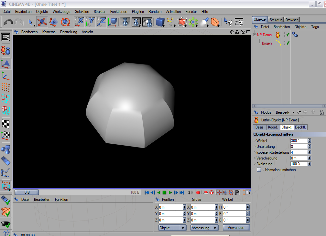Enable the Normalen umdrehen checkbox
326x236 pixels.
pyautogui.click(x=259, y=170)
